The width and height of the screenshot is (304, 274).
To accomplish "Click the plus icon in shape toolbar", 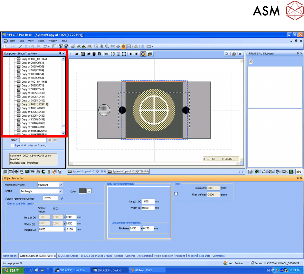I will point(71,54).
